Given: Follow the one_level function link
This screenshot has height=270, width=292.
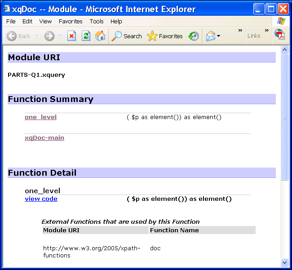Looking at the screenshot, I should click(x=40, y=117).
